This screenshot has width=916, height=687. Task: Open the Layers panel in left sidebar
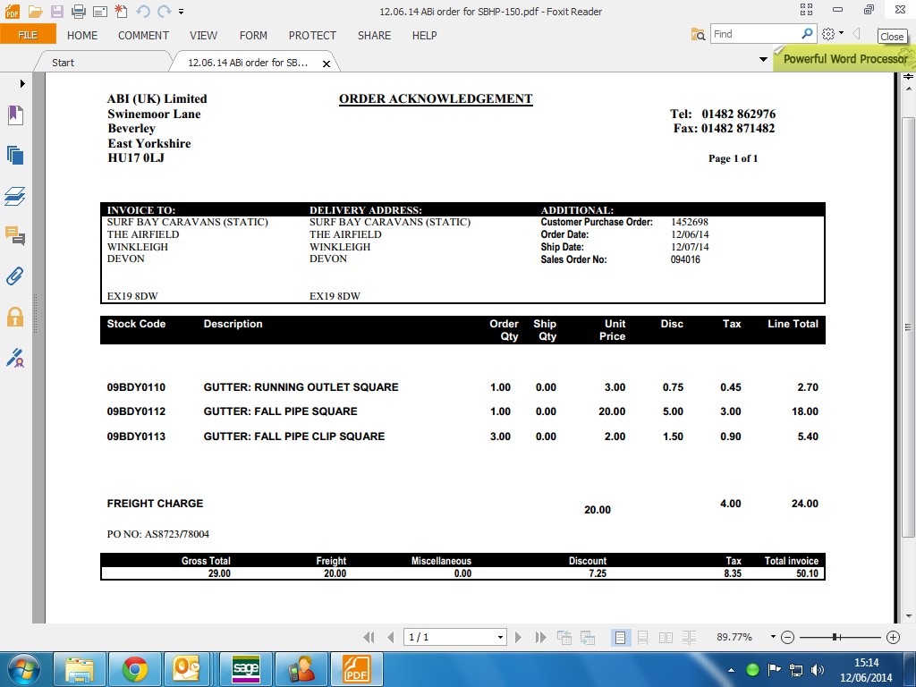(15, 196)
